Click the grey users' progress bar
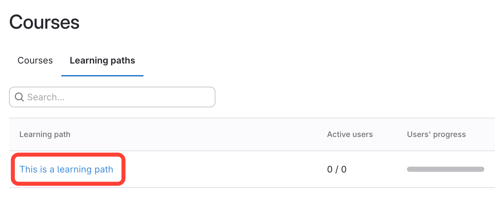Screen dimensions: 495x216 445,169
